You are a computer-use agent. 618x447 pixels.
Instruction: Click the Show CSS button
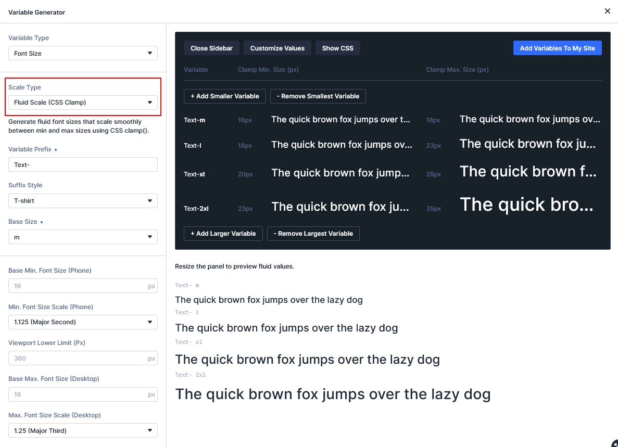coord(338,48)
